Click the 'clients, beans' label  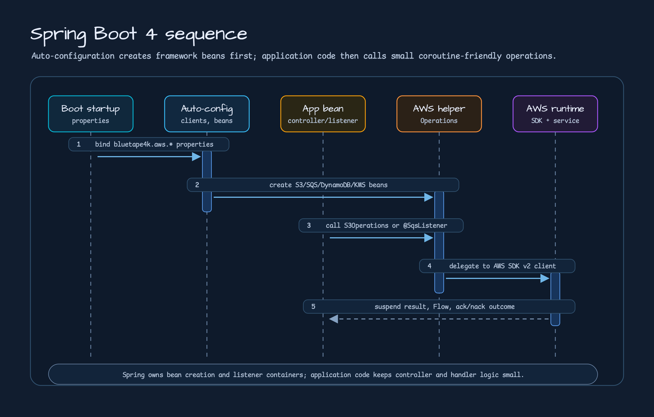click(x=207, y=121)
